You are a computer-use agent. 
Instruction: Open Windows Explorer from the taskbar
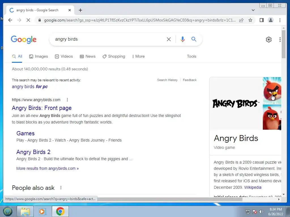click(x=25, y=211)
